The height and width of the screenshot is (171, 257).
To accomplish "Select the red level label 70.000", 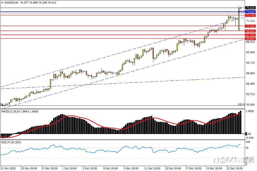I will pos(250,26).
